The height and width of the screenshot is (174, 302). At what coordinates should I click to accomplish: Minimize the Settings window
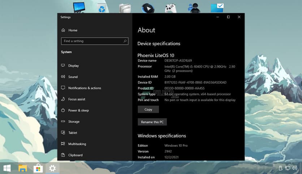(x=217, y=17)
